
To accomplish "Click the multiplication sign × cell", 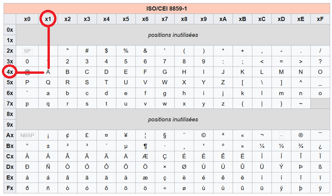I will click(x=165, y=167).
